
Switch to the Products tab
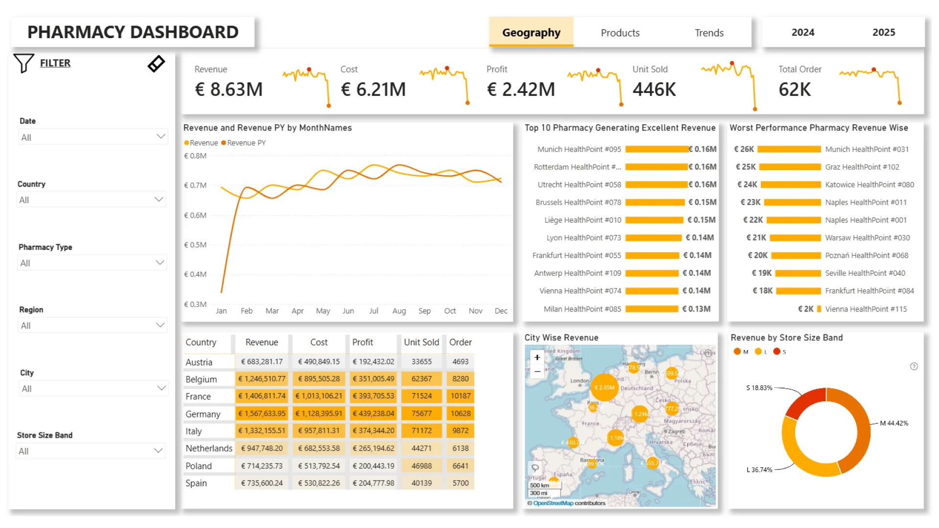coord(620,33)
